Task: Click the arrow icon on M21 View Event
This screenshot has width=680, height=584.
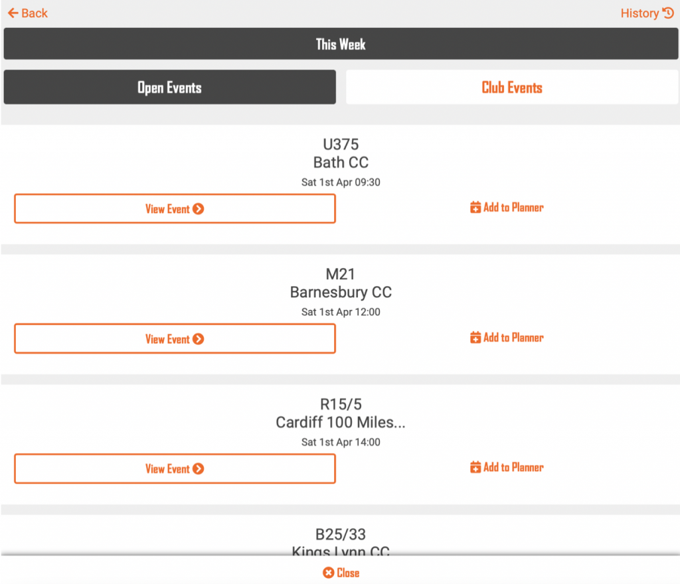Action: (199, 339)
